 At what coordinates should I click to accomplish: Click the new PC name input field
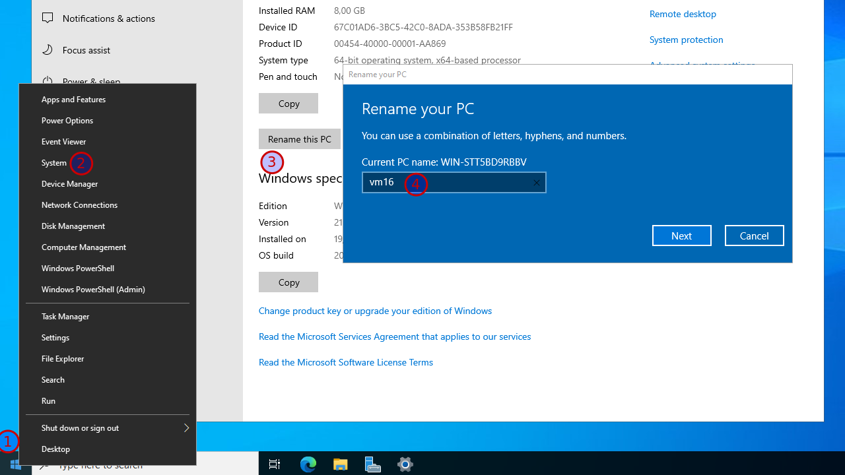click(x=454, y=183)
